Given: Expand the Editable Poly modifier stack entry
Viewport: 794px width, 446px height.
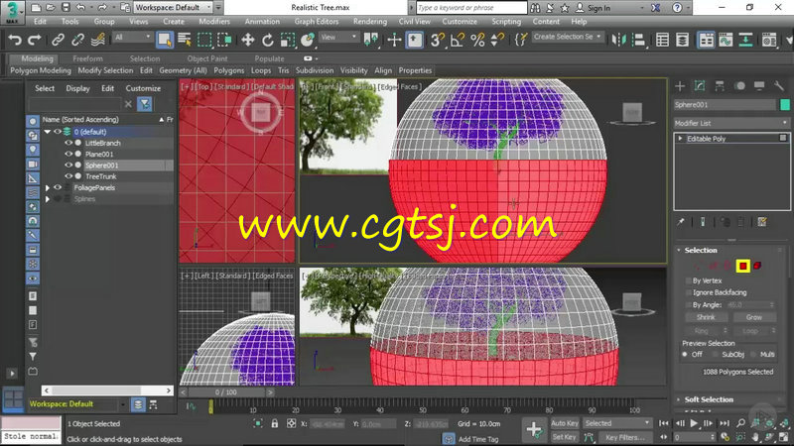Looking at the screenshot, I should click(680, 139).
